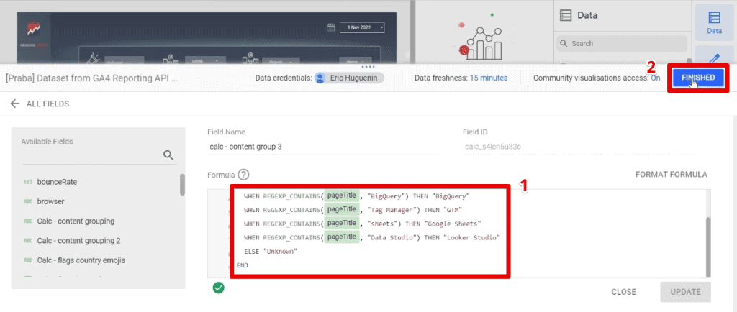Open the Eric Huguenin data credentials chip
Image resolution: width=737 pixels, height=312 pixels.
[349, 78]
